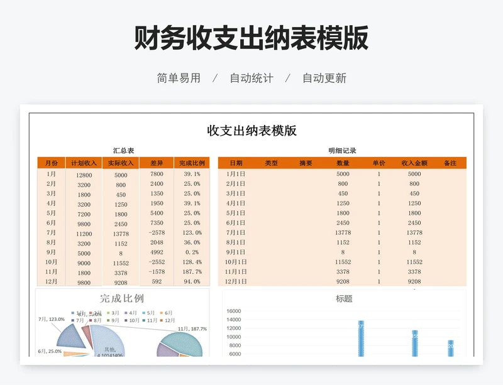
Task: Click the -1578 difference cell
Action: pos(157,271)
